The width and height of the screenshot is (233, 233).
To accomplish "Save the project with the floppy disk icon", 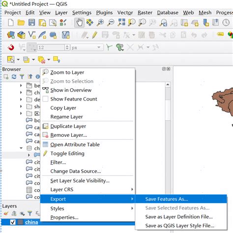I will [31, 23].
